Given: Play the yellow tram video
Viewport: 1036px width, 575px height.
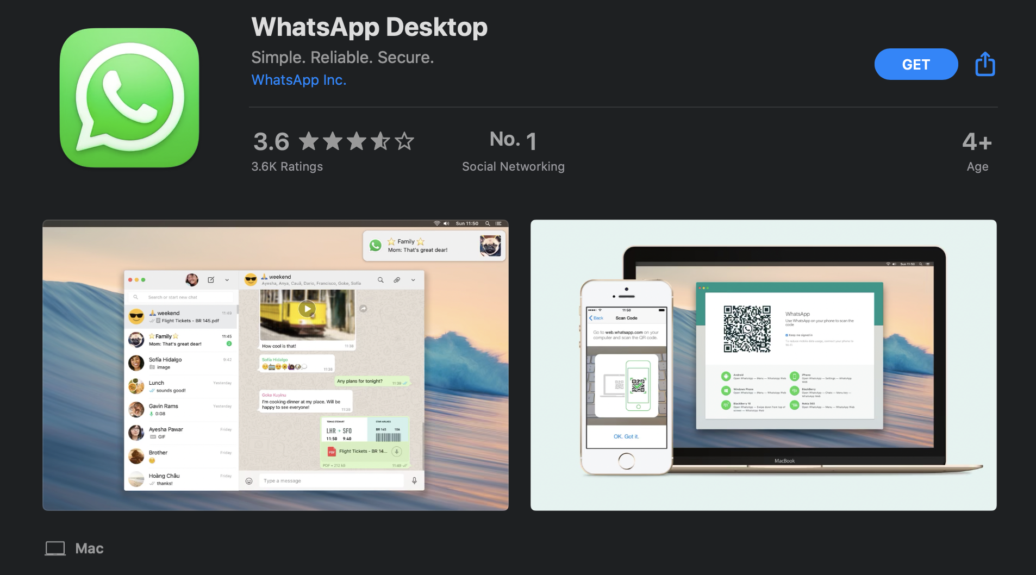Looking at the screenshot, I should pos(307,309).
